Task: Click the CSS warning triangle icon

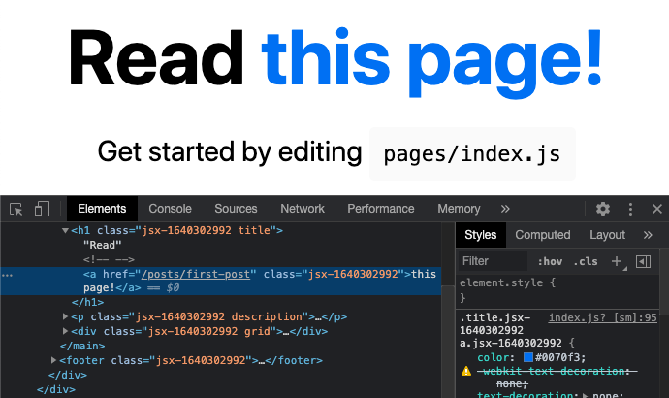Action: coord(466,371)
